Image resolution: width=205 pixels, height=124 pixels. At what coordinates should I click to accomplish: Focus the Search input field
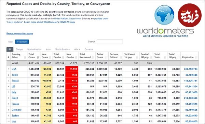110,42
